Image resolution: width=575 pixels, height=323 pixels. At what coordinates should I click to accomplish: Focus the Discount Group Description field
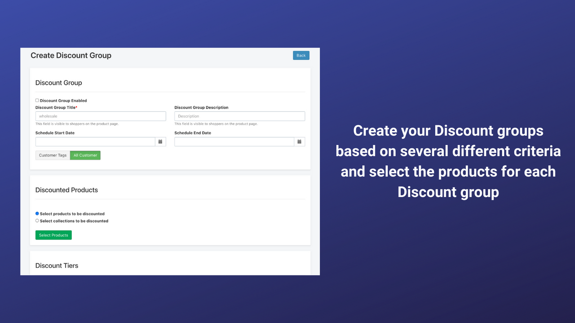(239, 116)
